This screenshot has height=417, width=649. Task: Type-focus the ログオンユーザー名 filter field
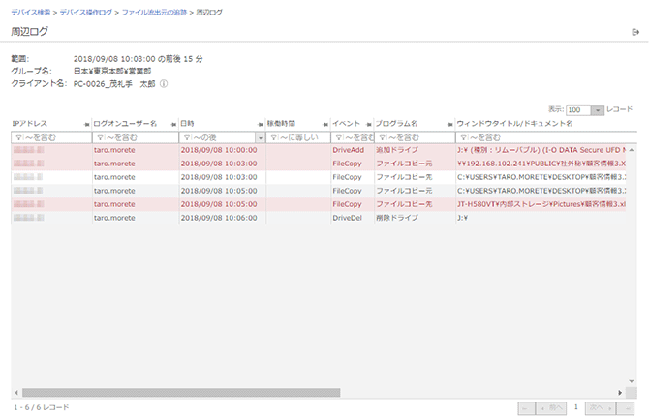pos(136,137)
